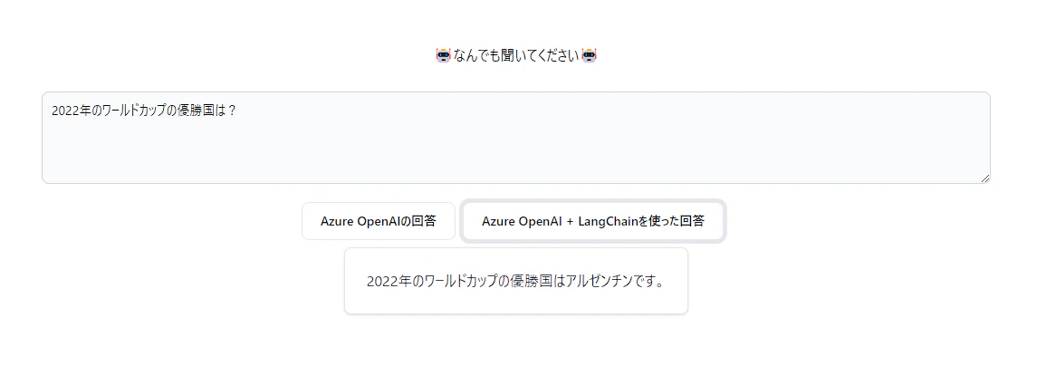
Task: Focus the question text area containing 2022年のワールドカップ
Action: pos(515,138)
